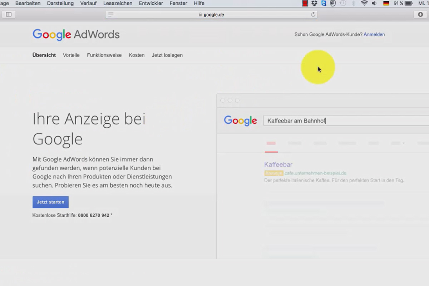Screen dimensions: 429x286
Task: Click the 91 % battery percentage text
Action: pyautogui.click(x=398, y=3)
